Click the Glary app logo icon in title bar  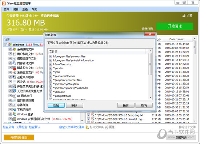coord(4,3)
